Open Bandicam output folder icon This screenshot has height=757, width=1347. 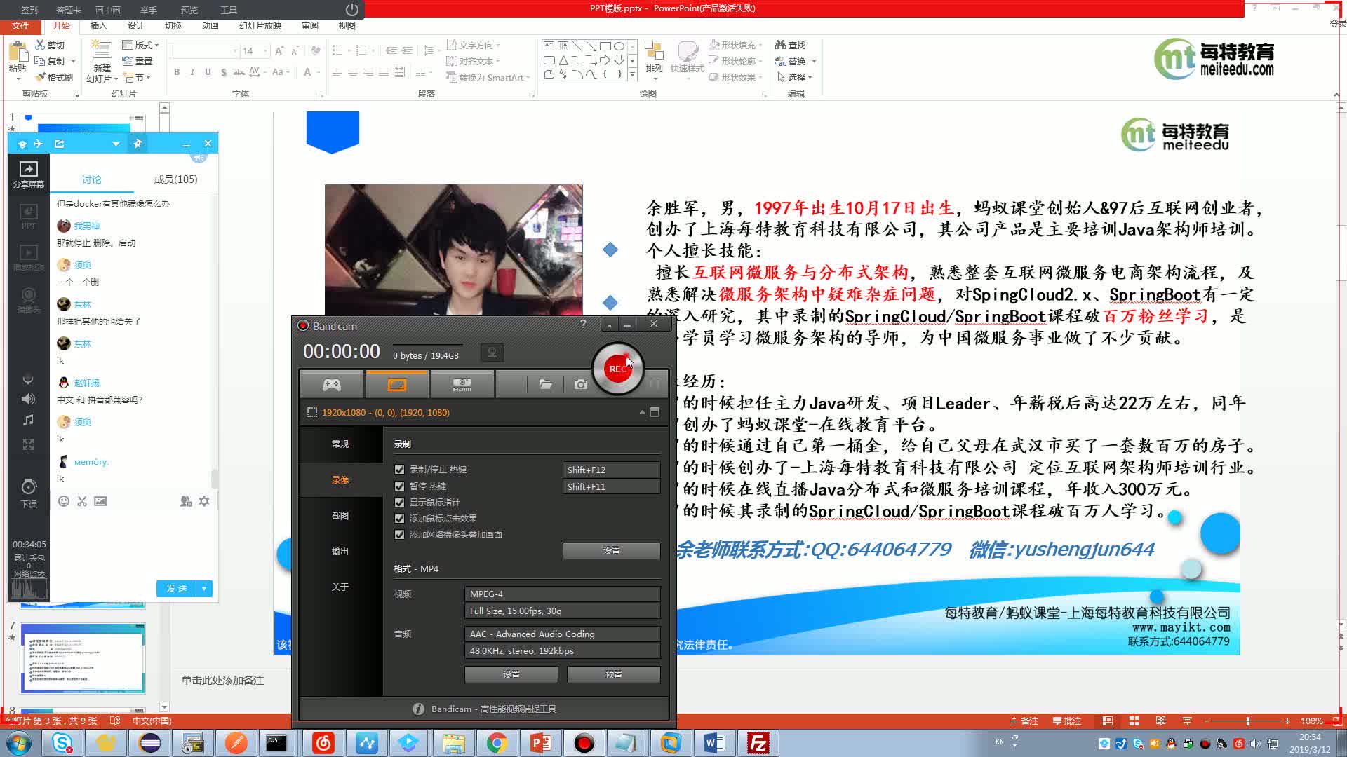(545, 384)
